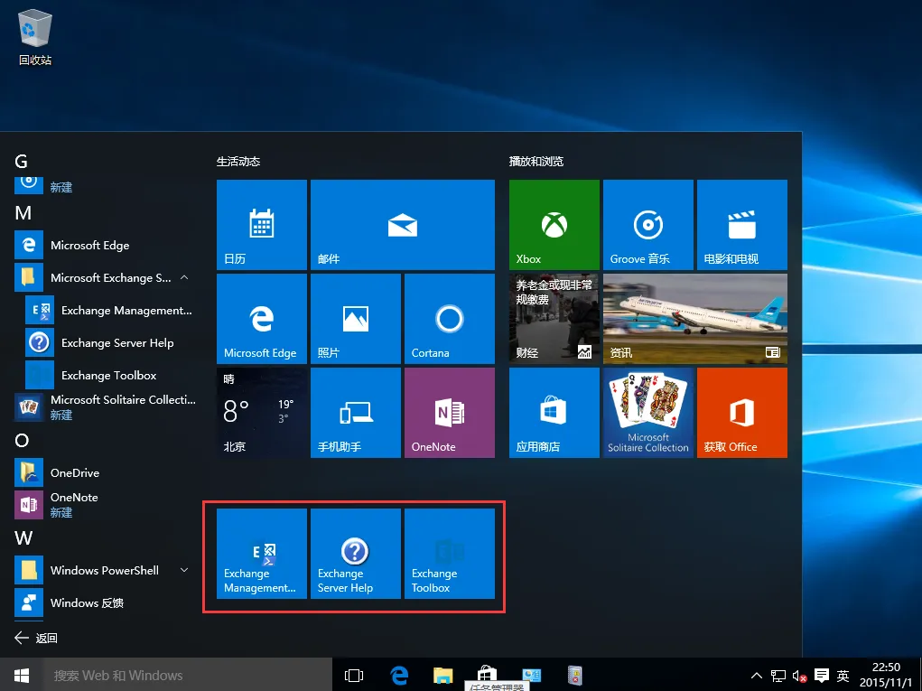Open Edge from the taskbar

[399, 675]
